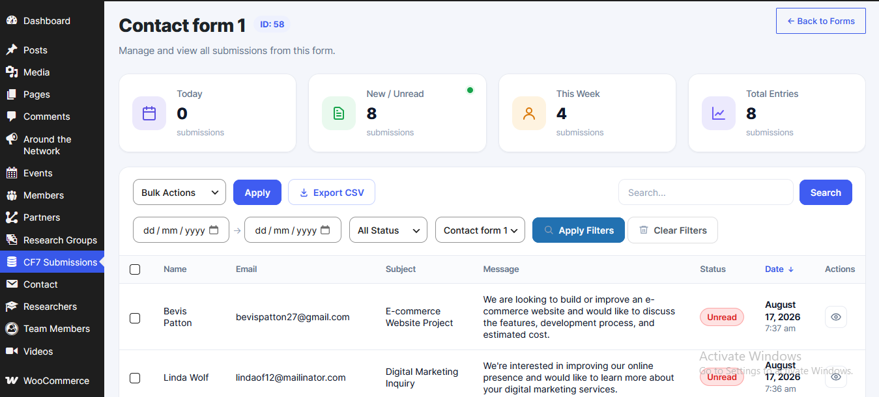Click the start date input field
879x397 pixels.
pyautogui.click(x=181, y=230)
